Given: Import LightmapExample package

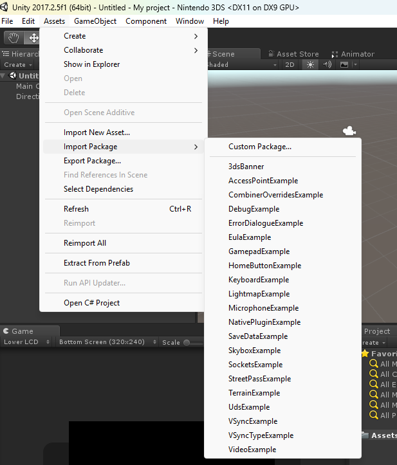Looking at the screenshot, I should (x=282, y=294).
